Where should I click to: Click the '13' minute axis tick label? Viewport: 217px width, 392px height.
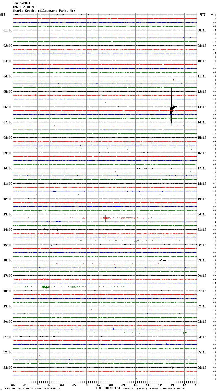[x=172, y=385]
